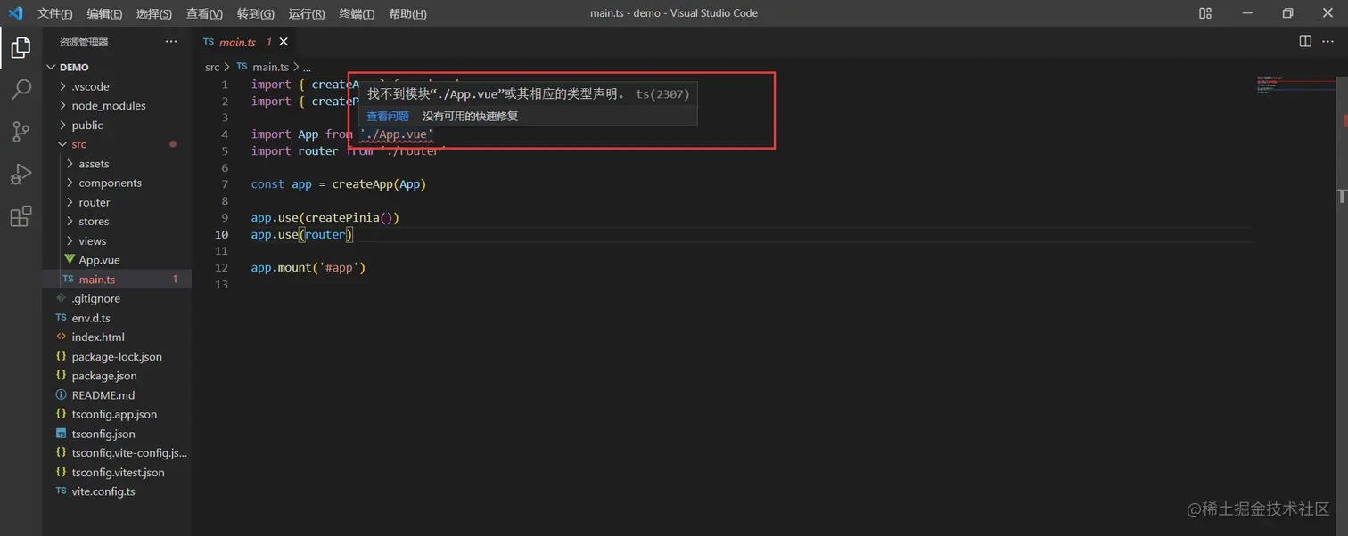1348x536 pixels.
Task: Expand the router folder
Action: (117, 202)
